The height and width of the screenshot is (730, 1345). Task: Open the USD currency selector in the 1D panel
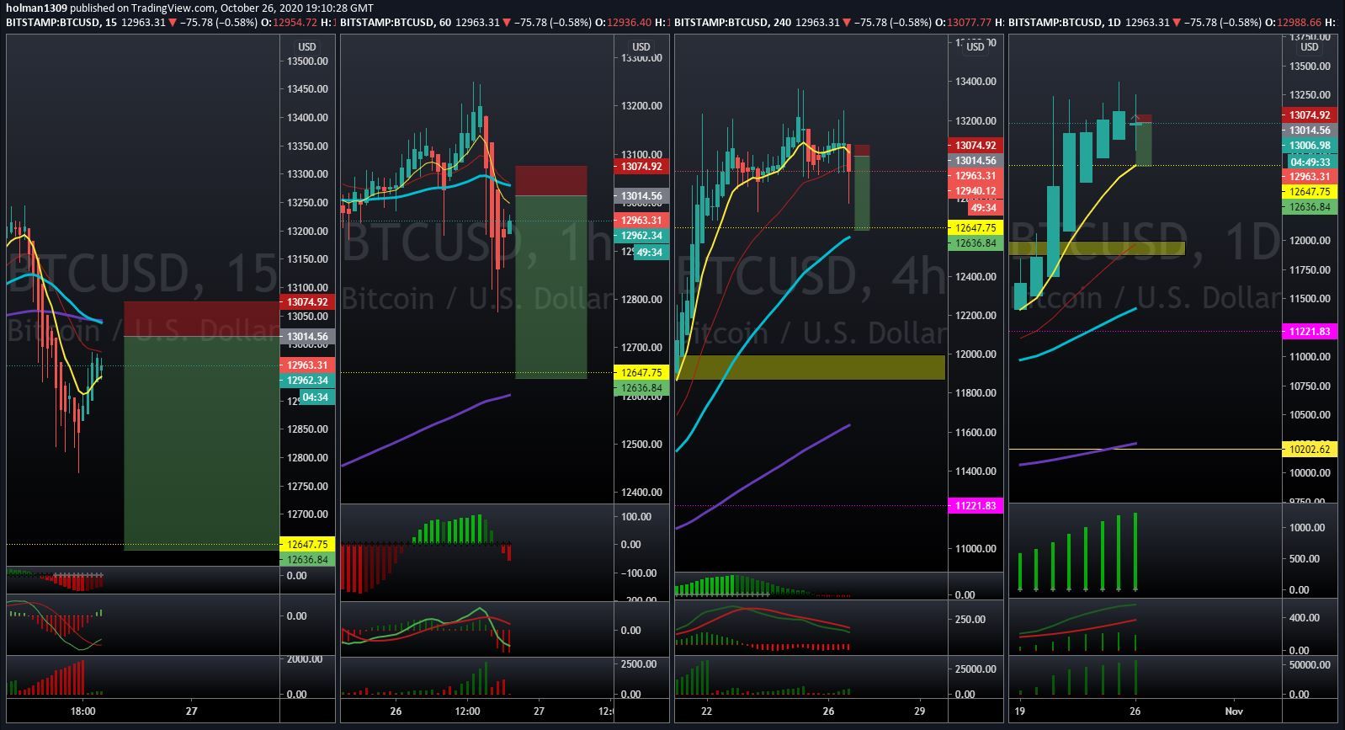[x=1309, y=47]
